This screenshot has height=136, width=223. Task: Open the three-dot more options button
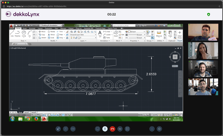point(152,129)
